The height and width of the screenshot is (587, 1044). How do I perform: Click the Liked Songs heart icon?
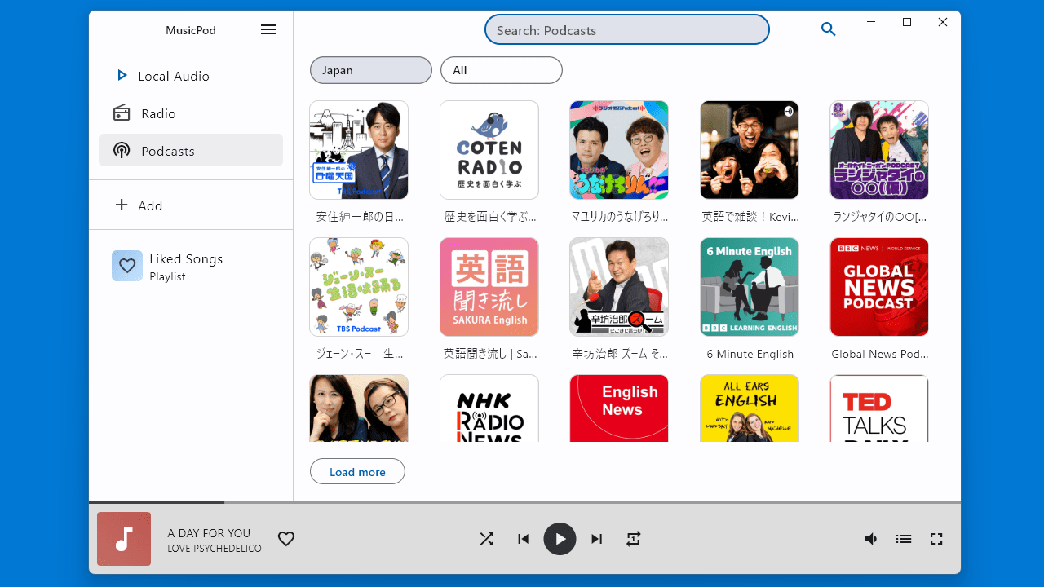(x=127, y=266)
